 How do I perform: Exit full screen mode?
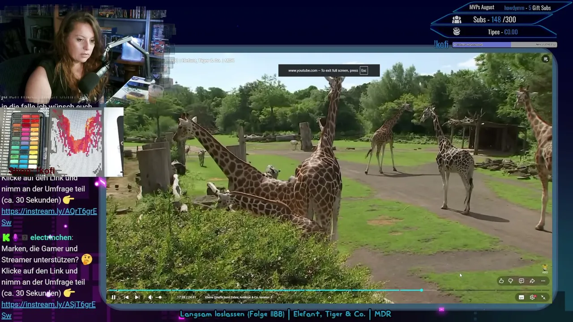tap(543, 297)
